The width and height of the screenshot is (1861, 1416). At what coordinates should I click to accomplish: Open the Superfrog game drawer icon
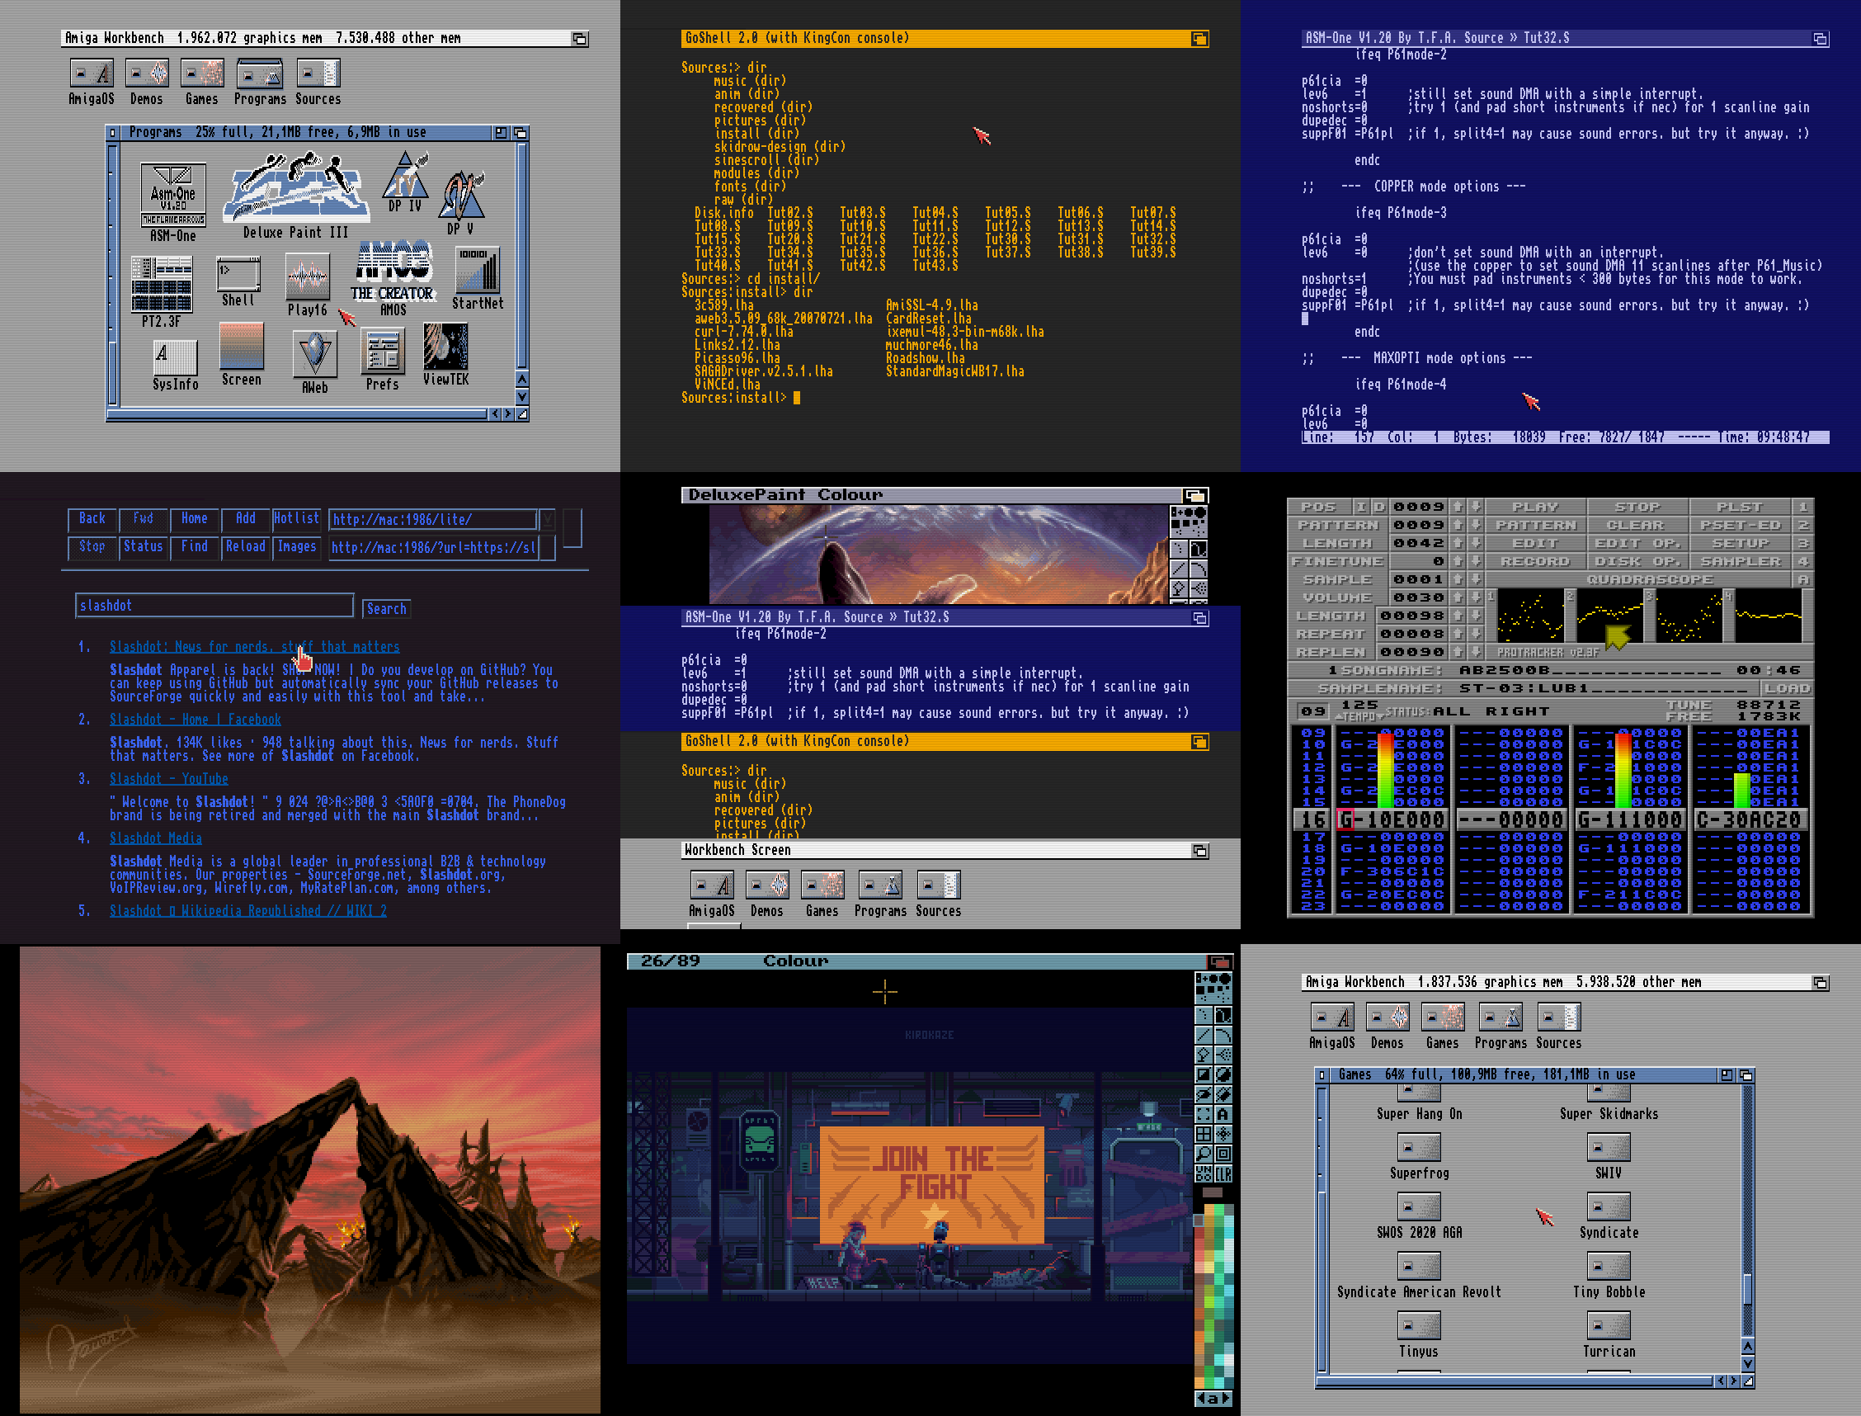[x=1419, y=1148]
